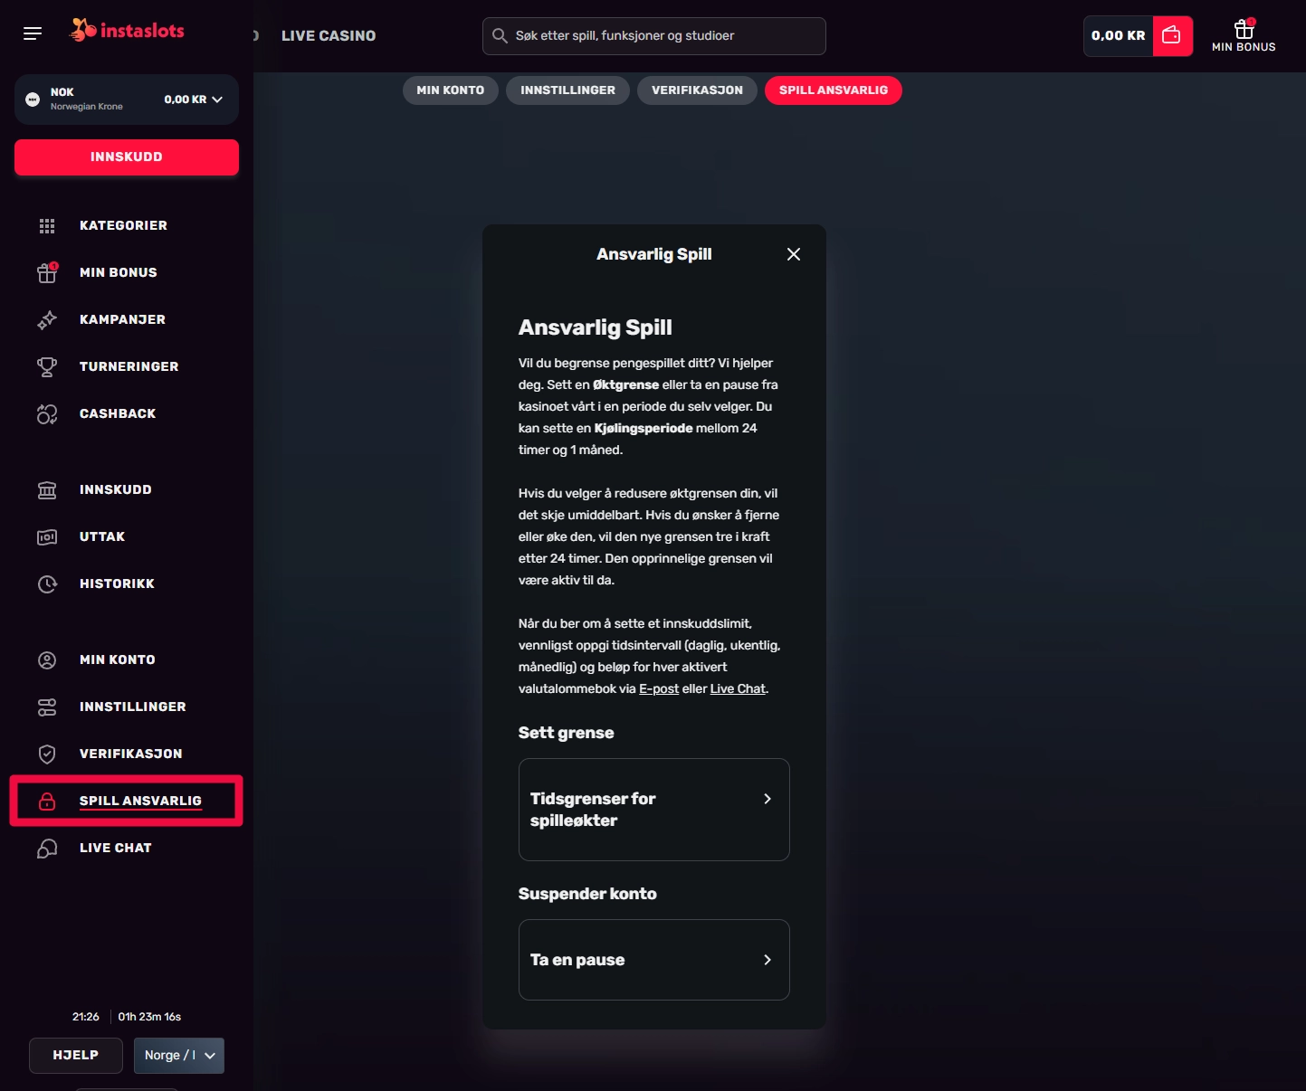
Task: Open Kampanjer from the sidebar
Action: [x=122, y=320]
